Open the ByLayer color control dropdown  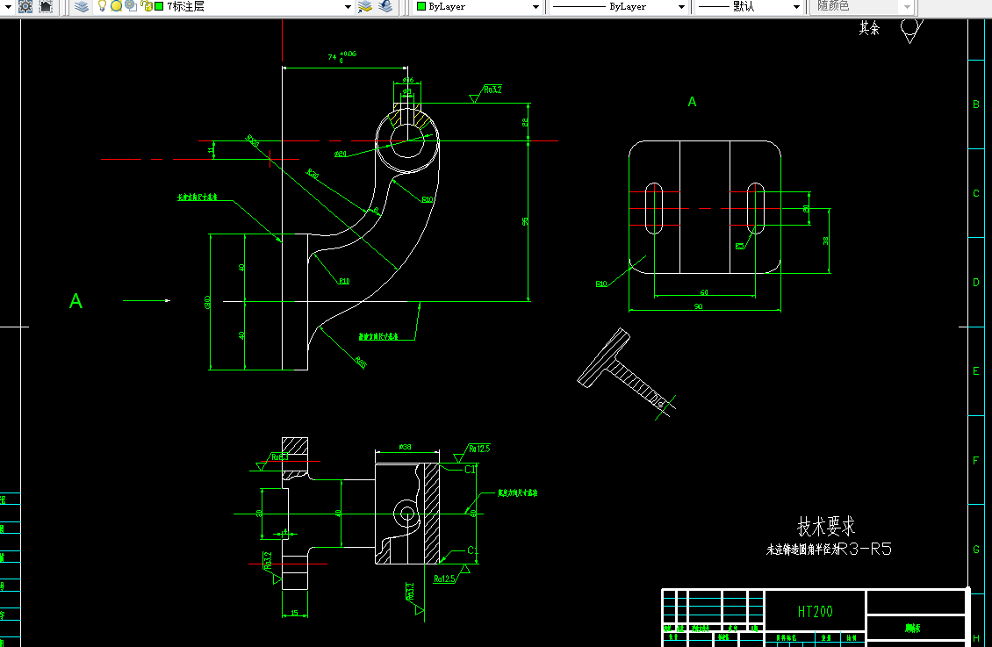(478, 7)
